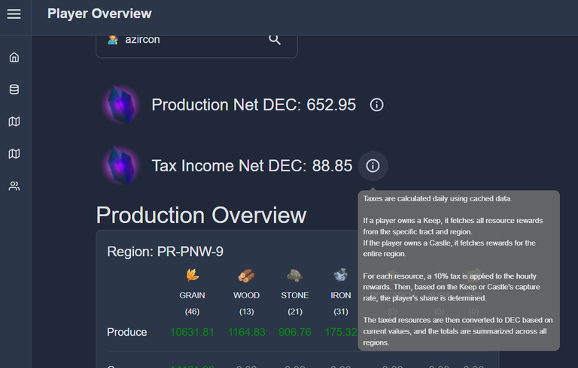The image size is (578, 368).
Task: Click the grain Produce value 10631.81
Action: coord(192,332)
